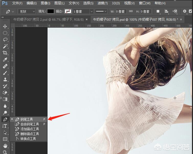This screenshot has width=193, height=154.
Task: Select the Healing Brush tool
Action: (x=5, y=66)
